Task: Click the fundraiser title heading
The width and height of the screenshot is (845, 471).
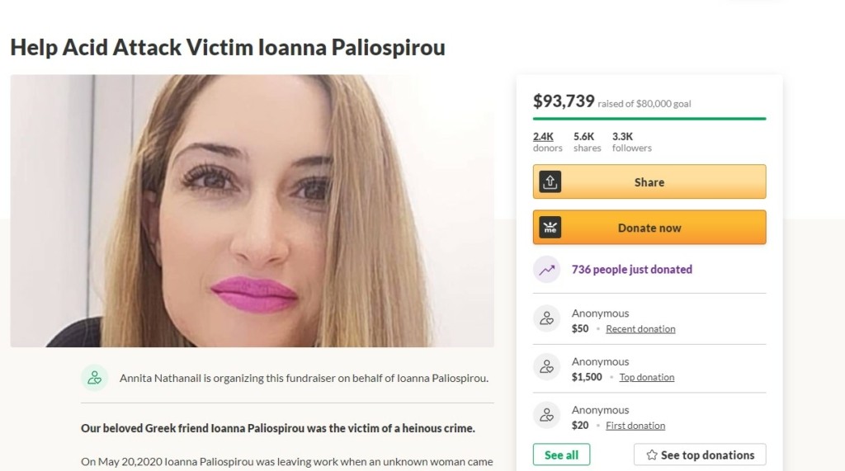Action: (228, 47)
